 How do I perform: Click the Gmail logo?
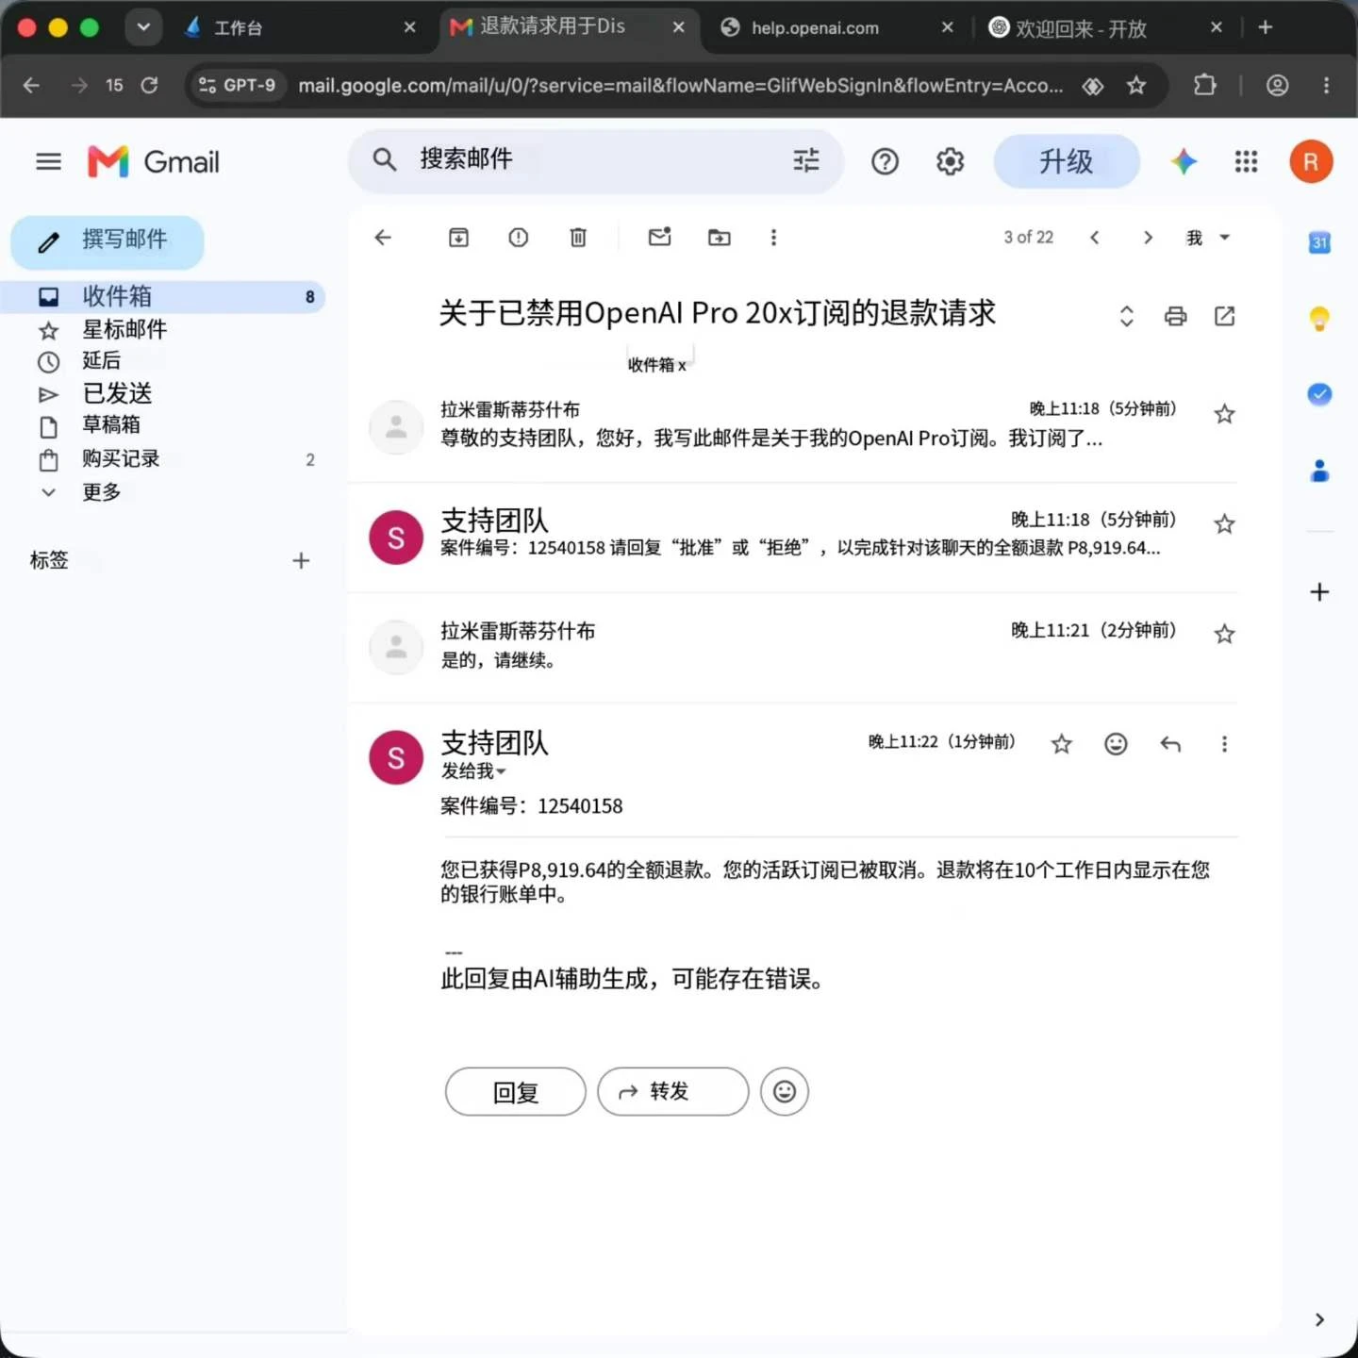154,162
